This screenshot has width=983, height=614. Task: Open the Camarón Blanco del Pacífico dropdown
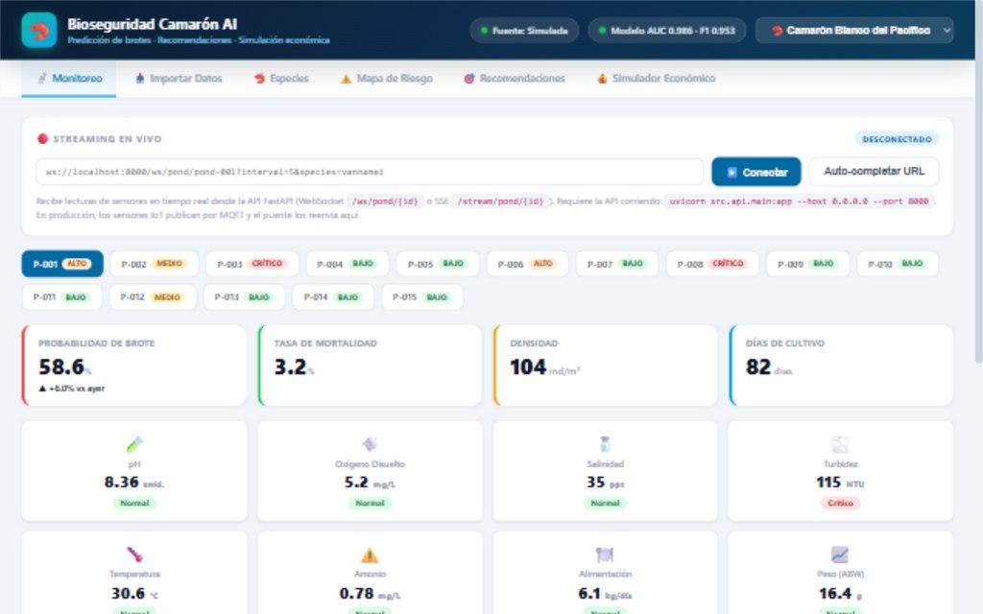coord(854,30)
